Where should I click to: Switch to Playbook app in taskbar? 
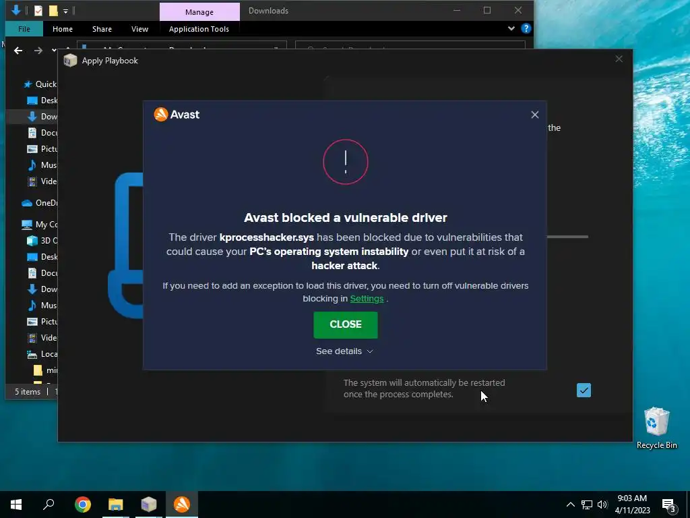coord(149,505)
